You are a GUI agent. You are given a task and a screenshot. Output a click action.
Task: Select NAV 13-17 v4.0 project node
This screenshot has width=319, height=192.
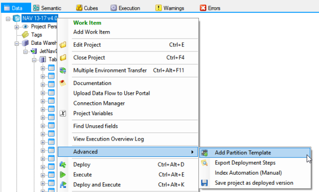pos(40,18)
